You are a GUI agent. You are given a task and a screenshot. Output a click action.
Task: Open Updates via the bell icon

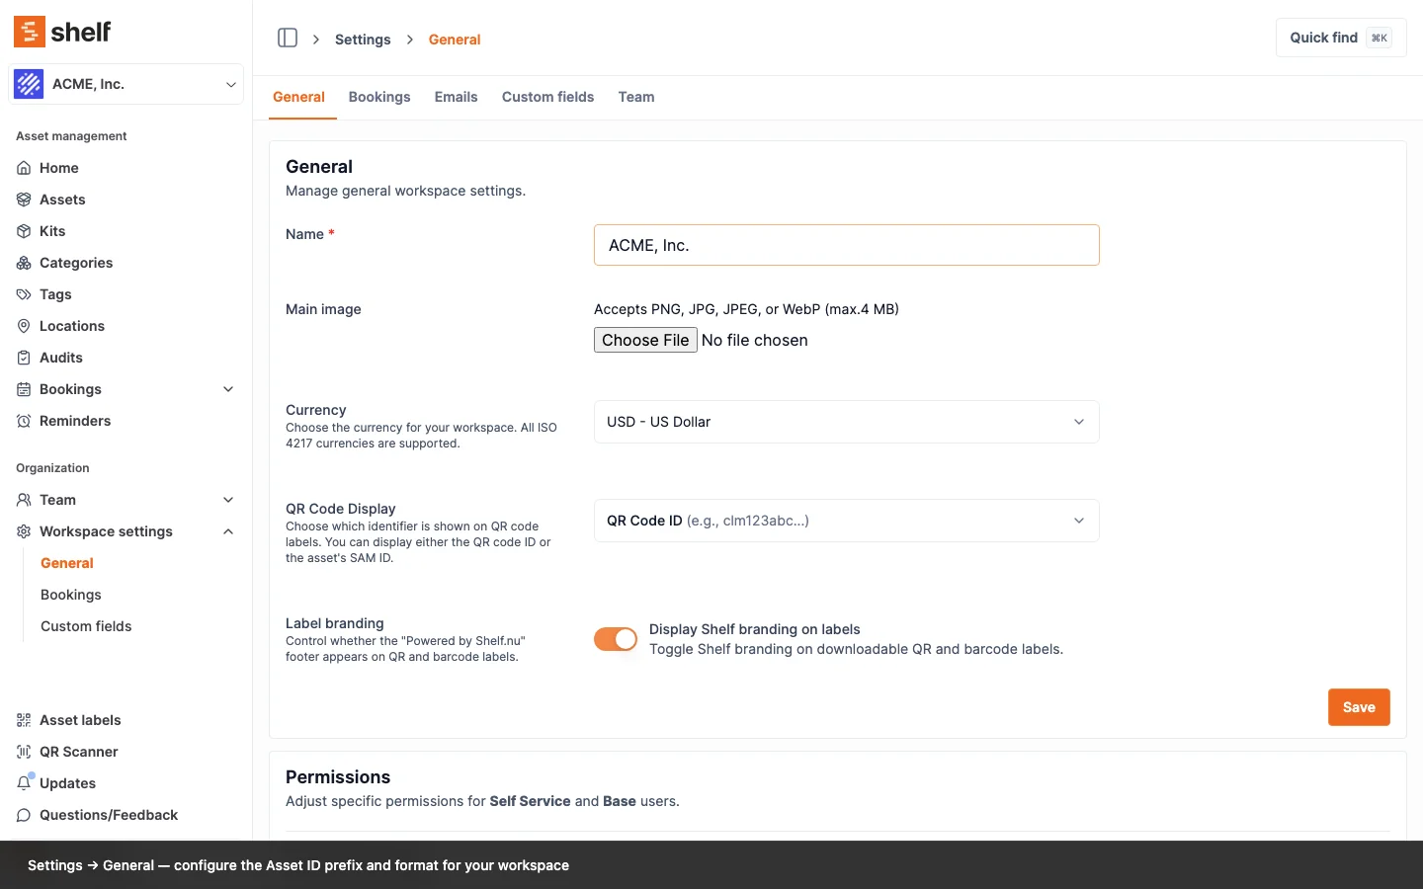24,783
